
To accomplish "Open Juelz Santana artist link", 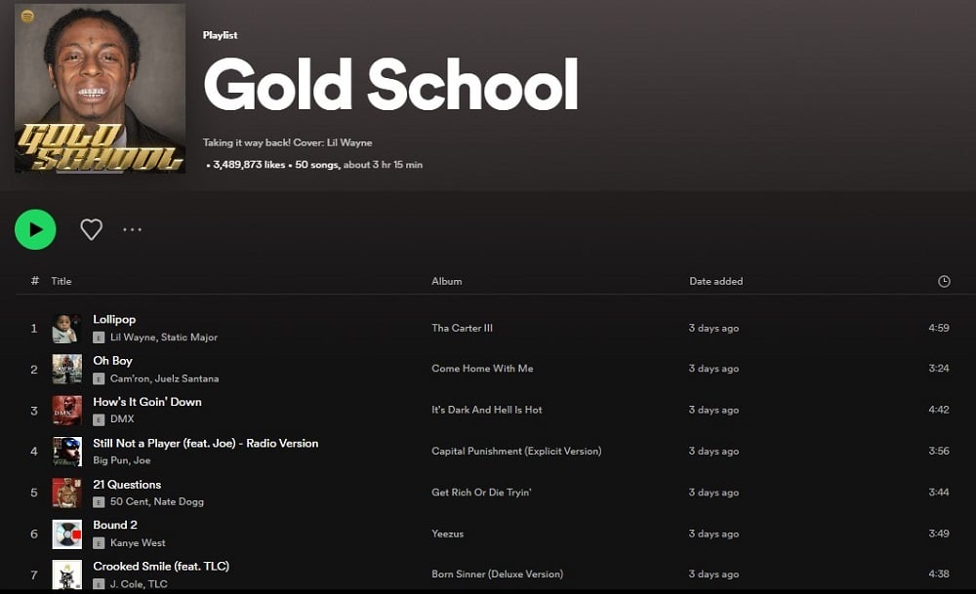I will click(186, 378).
